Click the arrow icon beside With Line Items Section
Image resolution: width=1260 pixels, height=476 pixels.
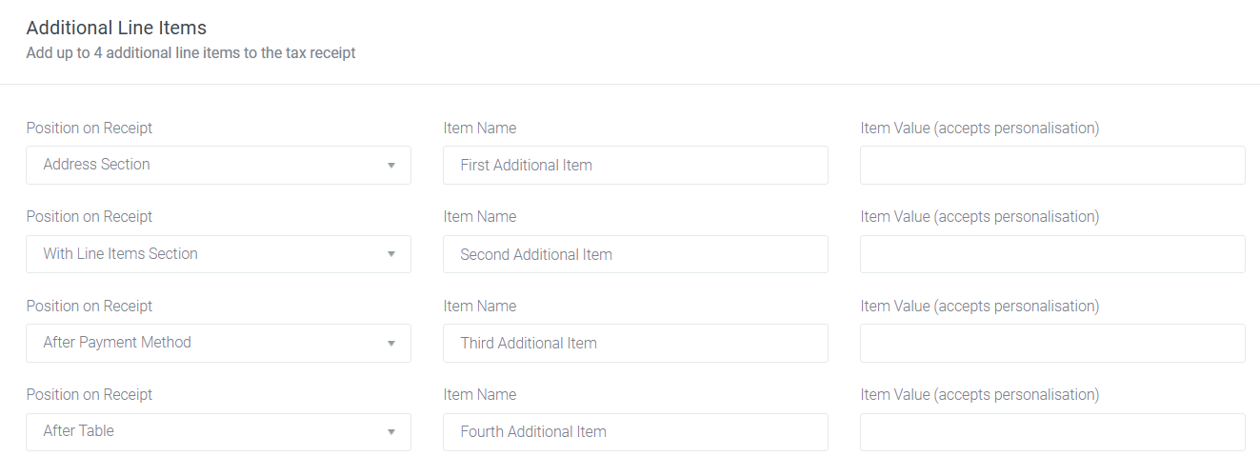[390, 254]
